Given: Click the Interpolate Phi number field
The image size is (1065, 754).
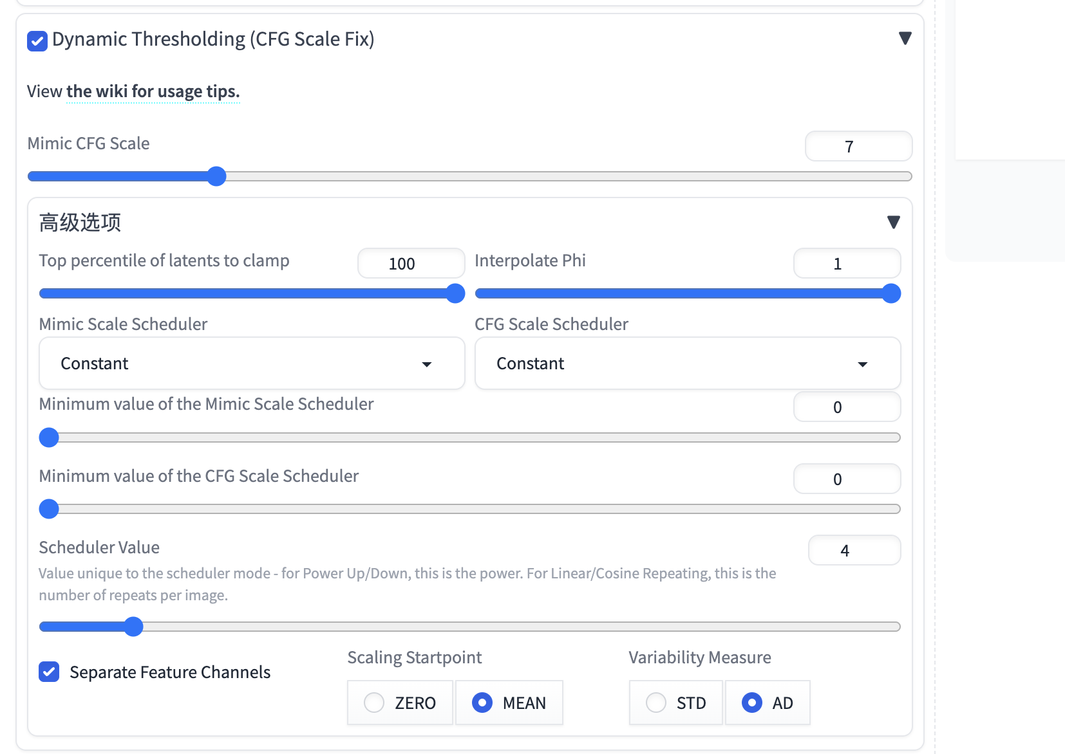Looking at the screenshot, I should [846, 264].
